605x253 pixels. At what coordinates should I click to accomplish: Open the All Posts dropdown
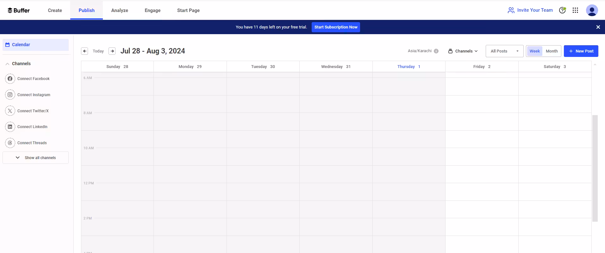504,51
